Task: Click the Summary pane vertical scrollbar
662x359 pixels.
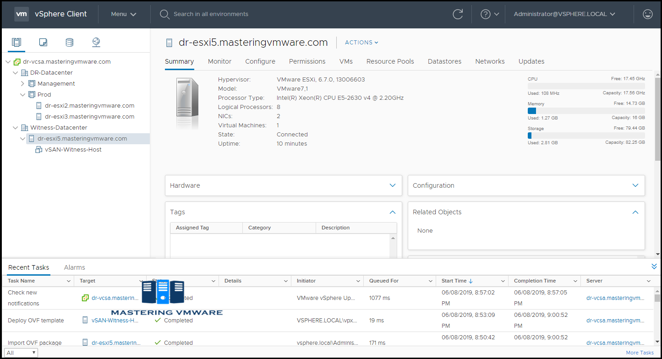Action: pyautogui.click(x=658, y=119)
